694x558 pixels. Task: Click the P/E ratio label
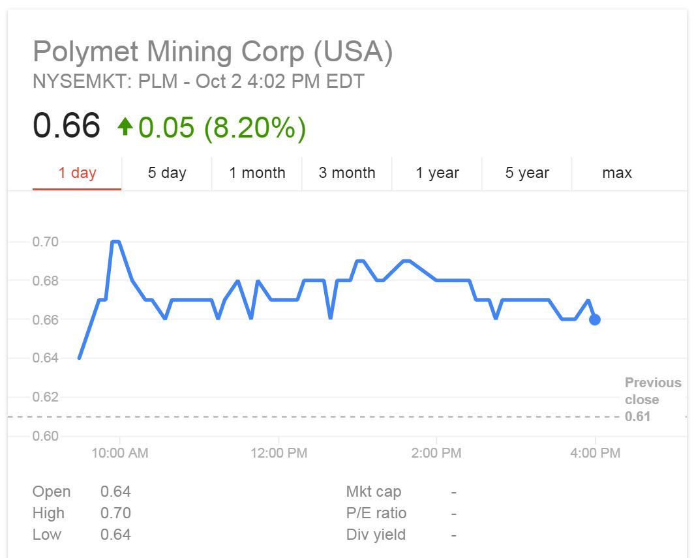tap(376, 513)
